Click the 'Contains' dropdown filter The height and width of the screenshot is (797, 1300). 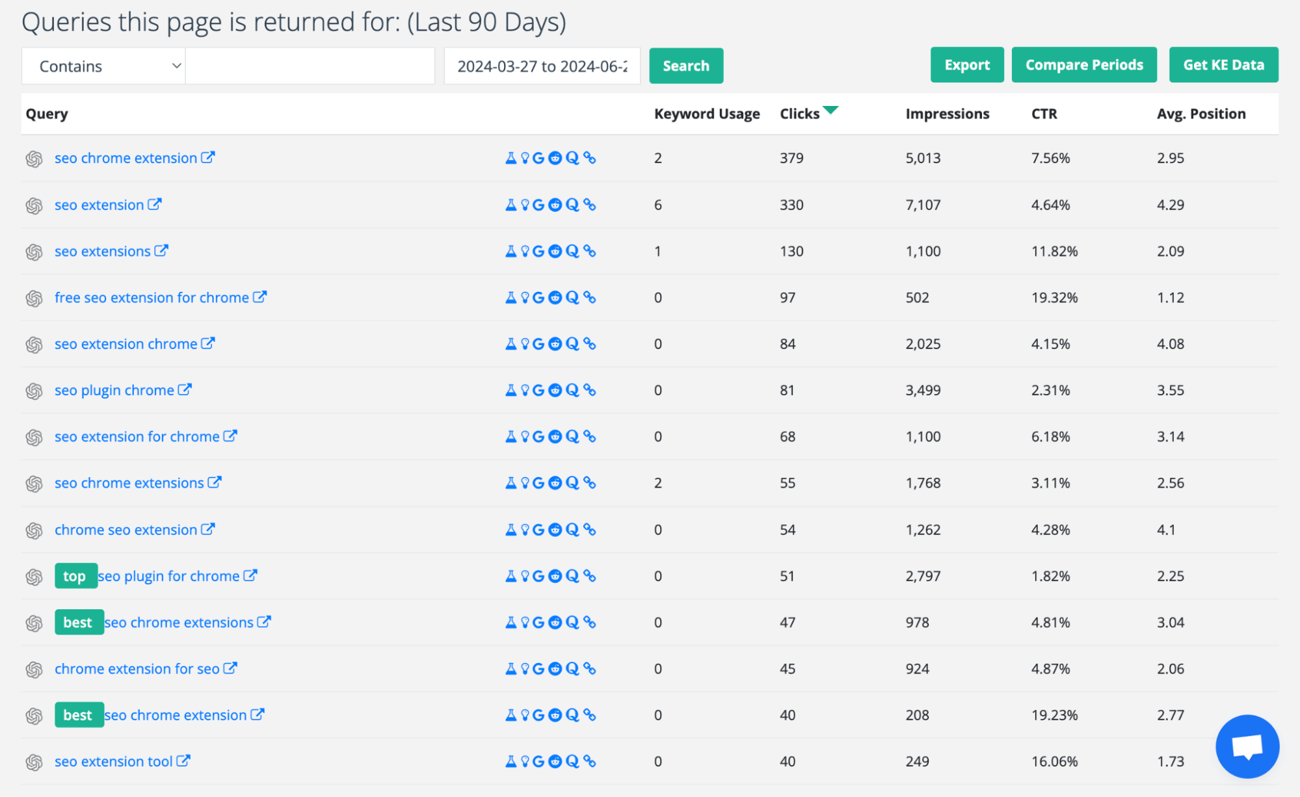click(x=104, y=65)
